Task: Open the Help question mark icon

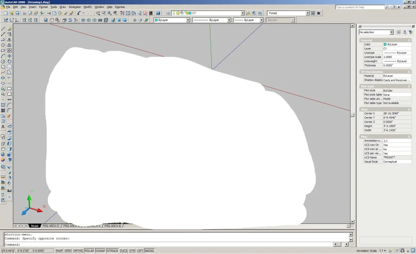Action: click(158, 13)
